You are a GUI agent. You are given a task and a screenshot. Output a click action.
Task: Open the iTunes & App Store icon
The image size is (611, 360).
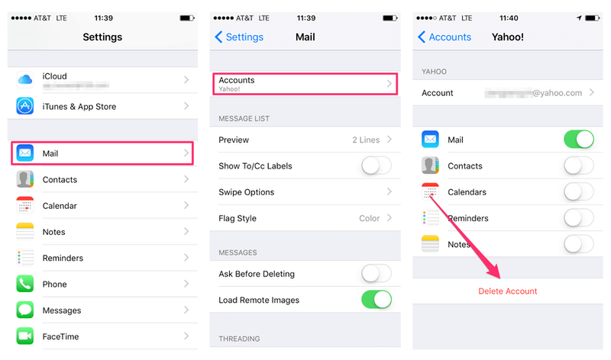point(25,106)
